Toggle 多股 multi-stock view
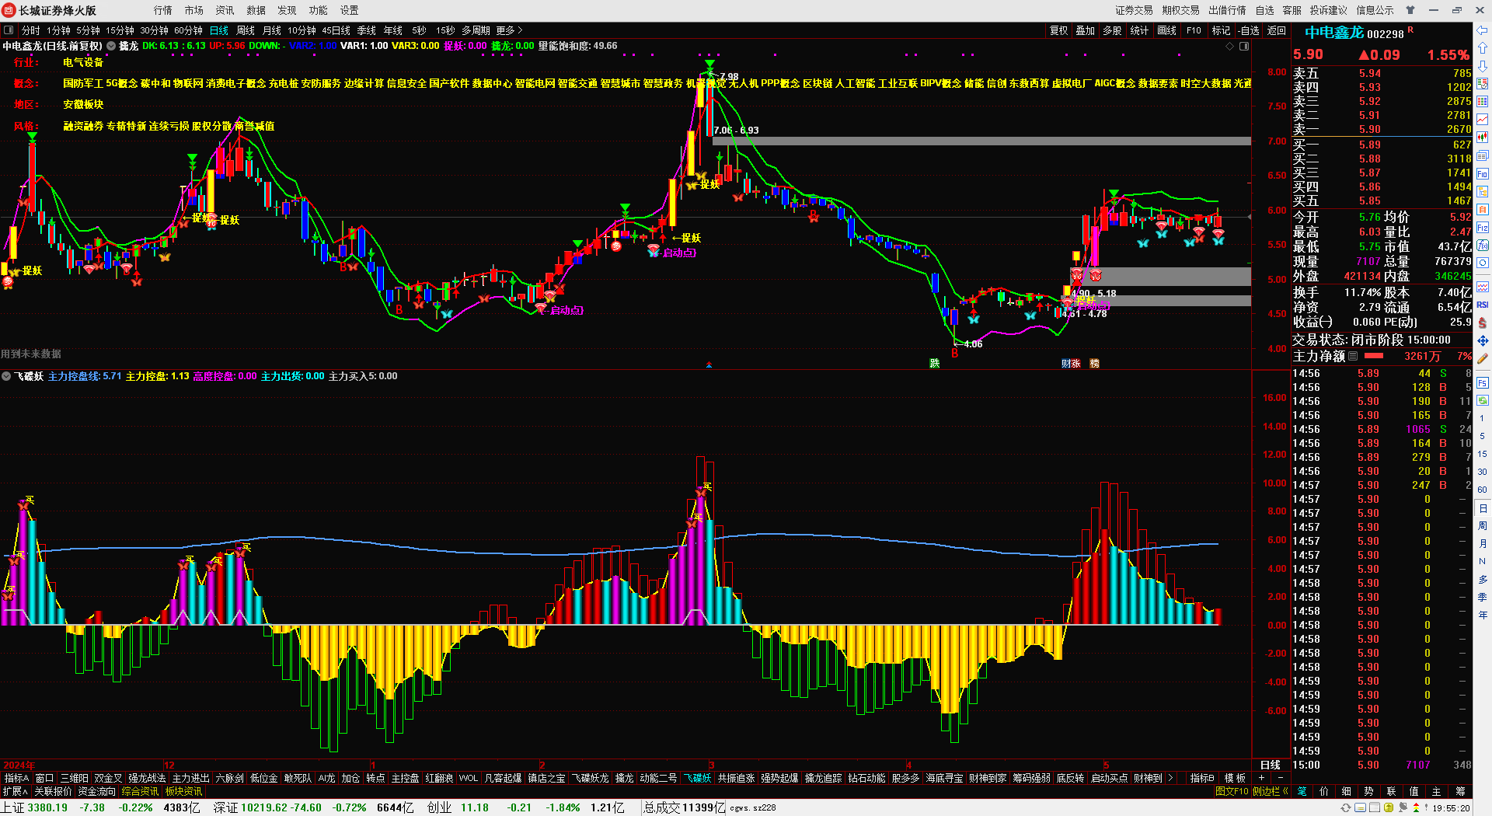 click(1112, 30)
